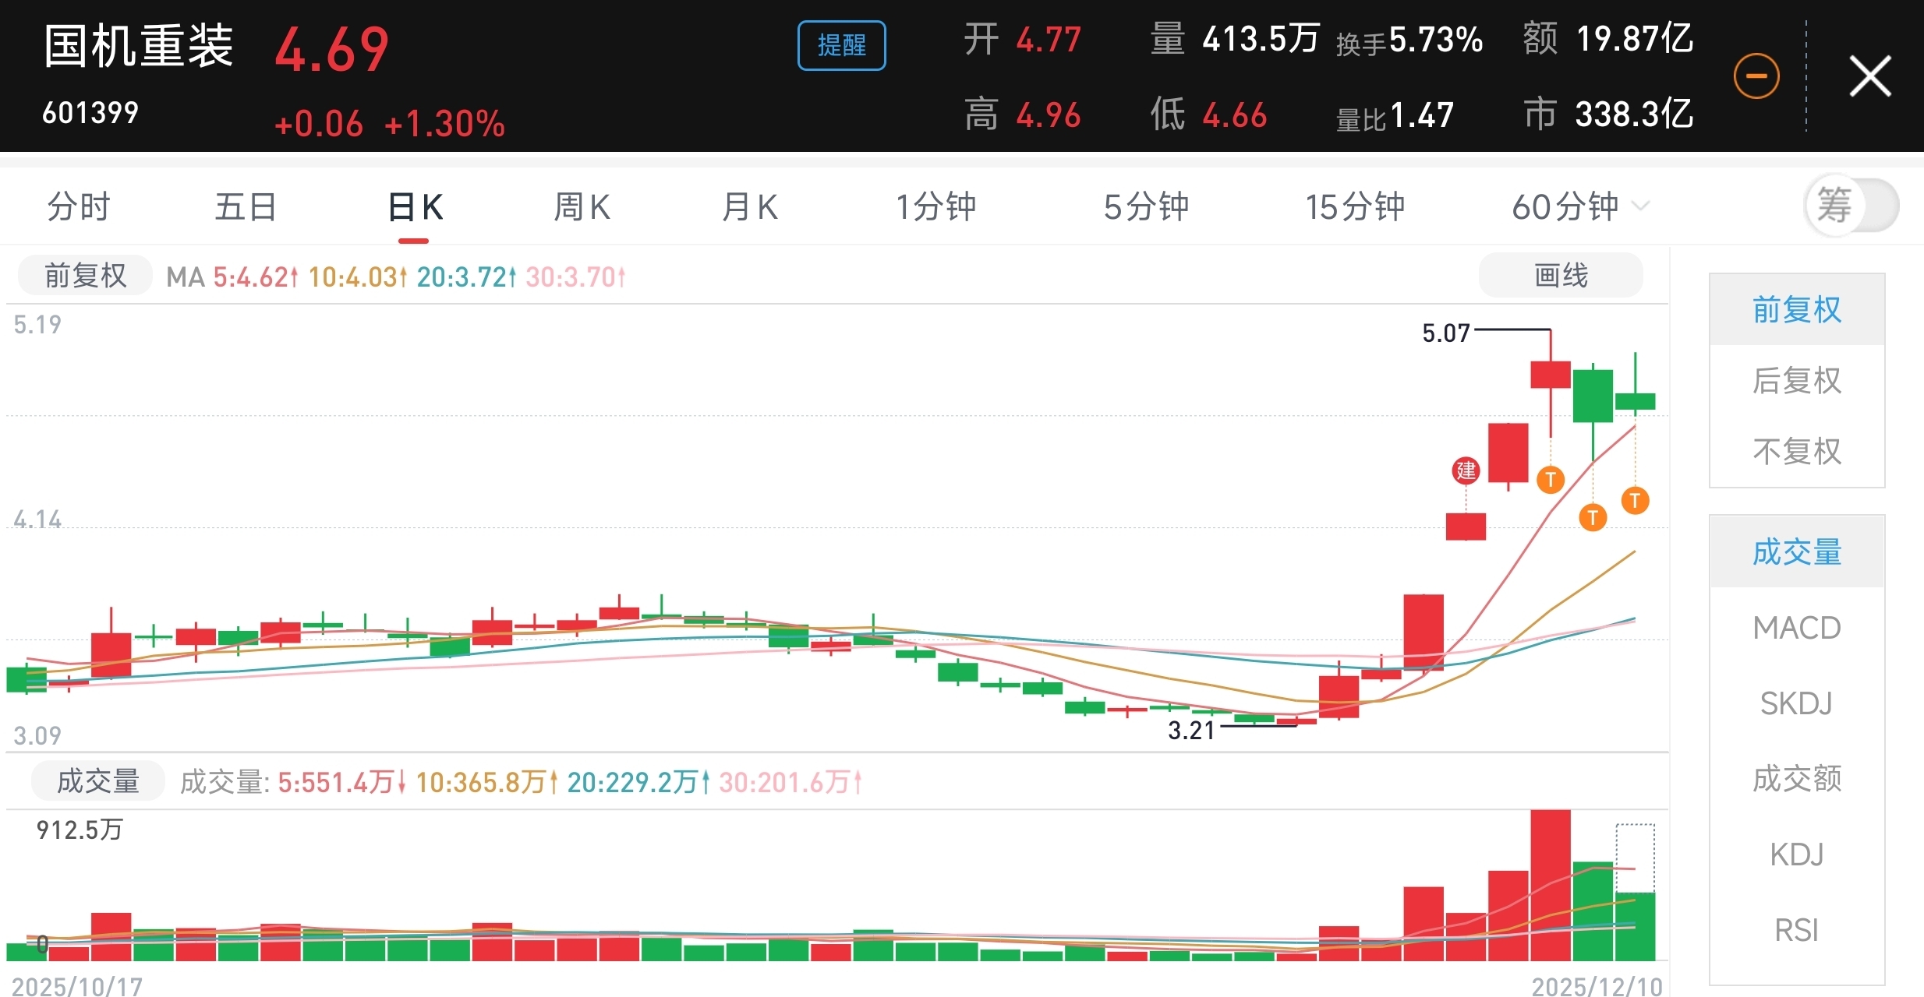Screen dimensions: 1924x997
Task: Close the stock chart with X icon
Action: coord(1869,76)
